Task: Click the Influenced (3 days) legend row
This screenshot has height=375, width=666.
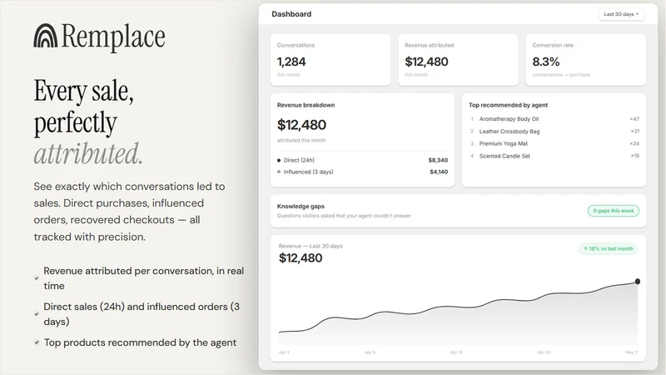Action: (x=362, y=172)
